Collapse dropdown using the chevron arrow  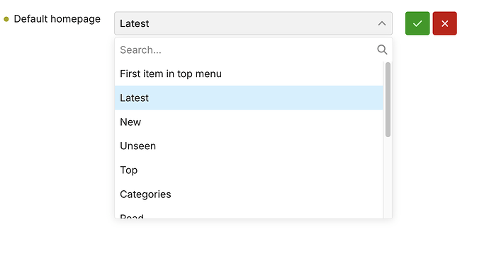point(382,23)
